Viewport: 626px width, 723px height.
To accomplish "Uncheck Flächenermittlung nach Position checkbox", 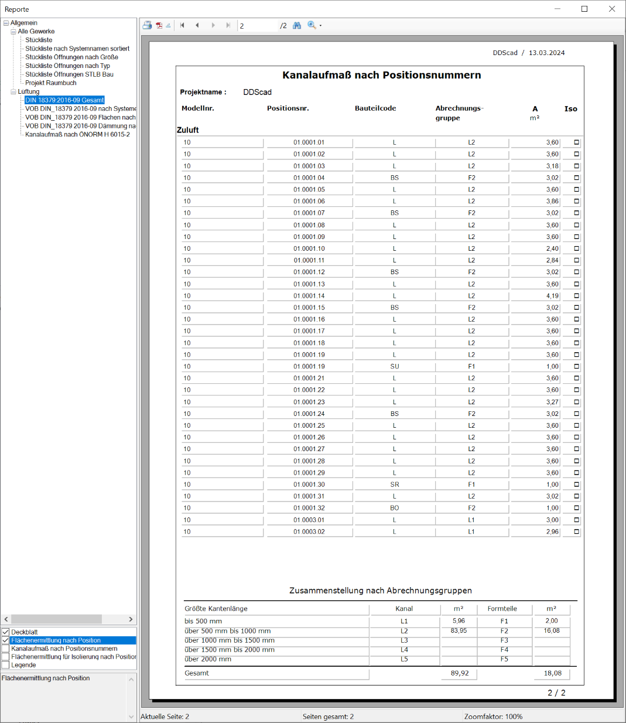I will coord(5,640).
